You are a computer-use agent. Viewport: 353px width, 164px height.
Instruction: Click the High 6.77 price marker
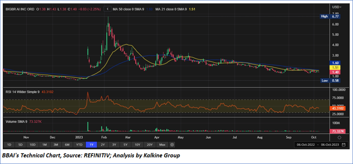click(x=331, y=17)
